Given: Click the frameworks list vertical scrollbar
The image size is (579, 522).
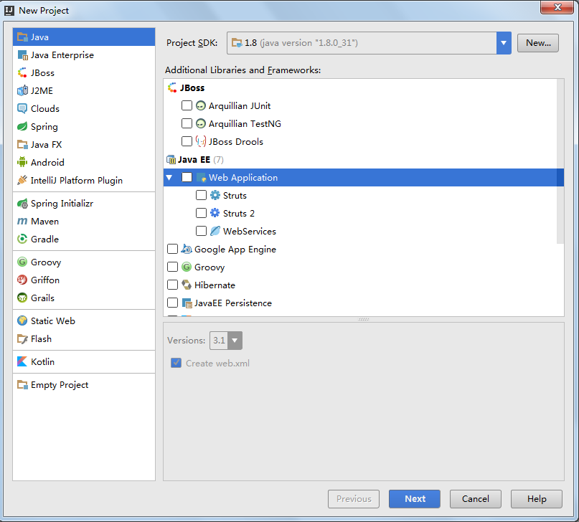Looking at the screenshot, I should (x=560, y=161).
